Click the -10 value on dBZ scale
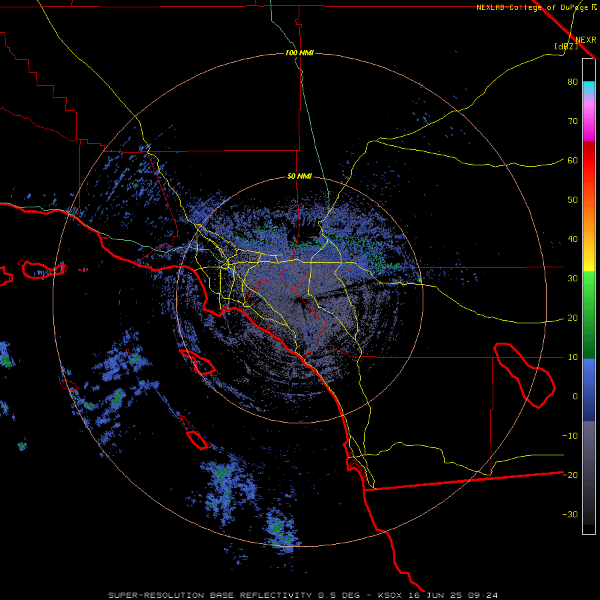This screenshot has width=600, height=600. 570,436
